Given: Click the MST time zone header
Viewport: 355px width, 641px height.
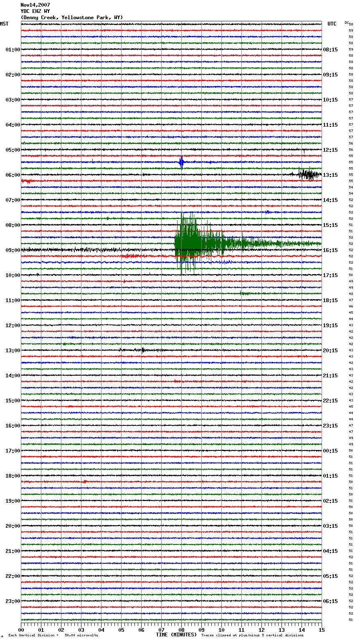Looking at the screenshot, I should point(4,24).
